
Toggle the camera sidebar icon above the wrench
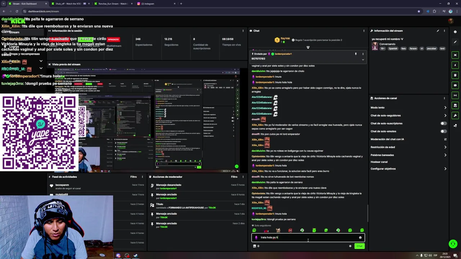tap(455, 105)
